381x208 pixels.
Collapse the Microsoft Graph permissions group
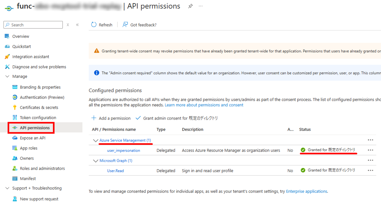(x=96, y=161)
